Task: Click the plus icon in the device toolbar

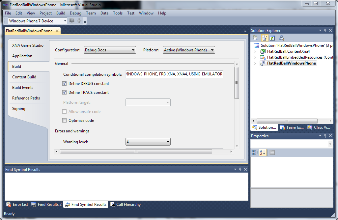Action: (x=79, y=21)
